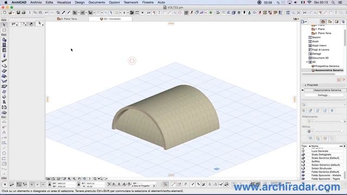Open the Archivio menu
The image size is (347, 195).
(36, 2)
